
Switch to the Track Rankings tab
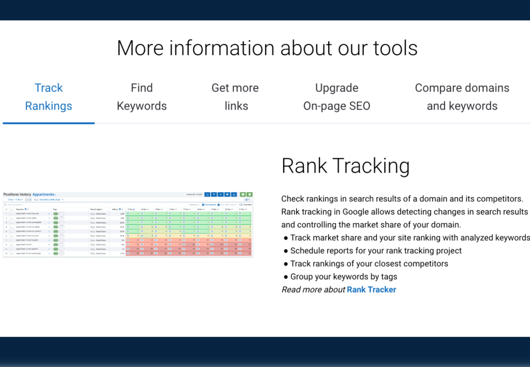click(x=49, y=97)
